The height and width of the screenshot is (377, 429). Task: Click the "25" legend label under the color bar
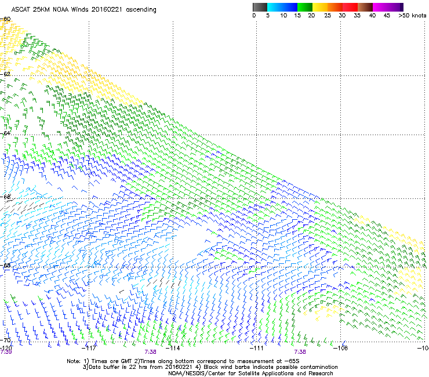(x=328, y=16)
